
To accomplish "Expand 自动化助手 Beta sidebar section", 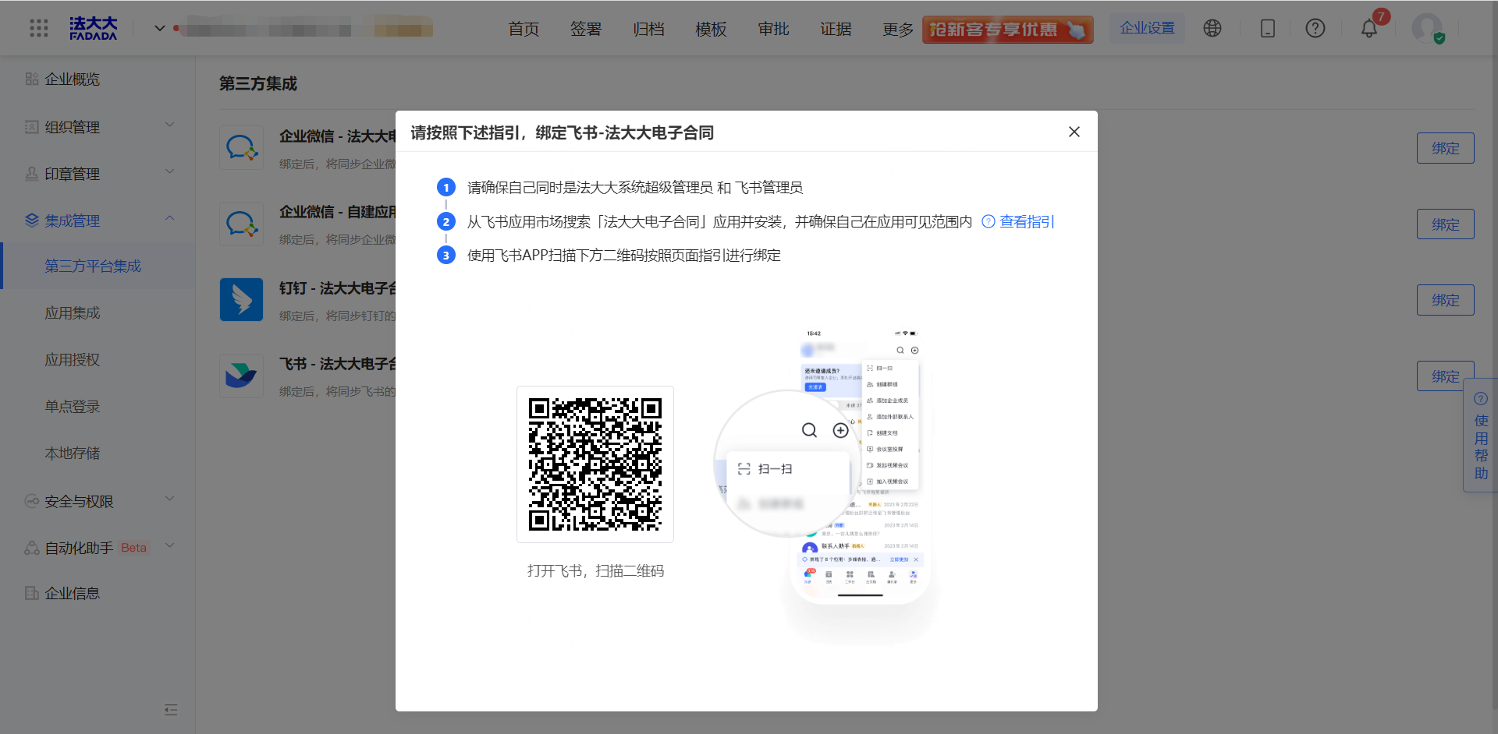I will [98, 548].
